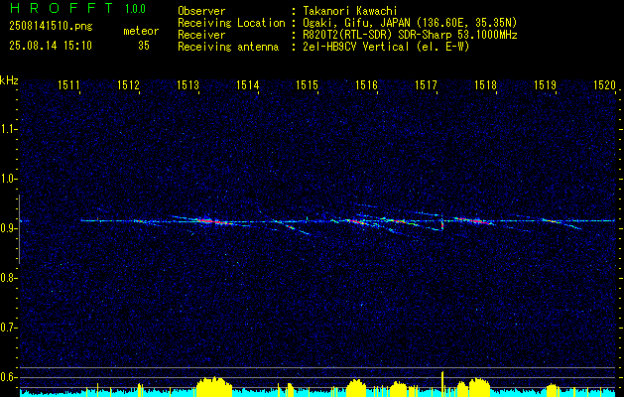Click the 1515 time axis marker
Viewport: 624px width, 397px height.
coord(307,84)
